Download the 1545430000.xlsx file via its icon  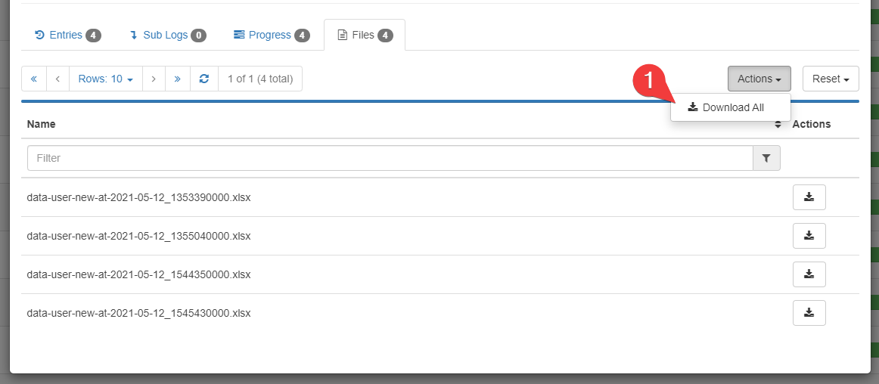(809, 313)
